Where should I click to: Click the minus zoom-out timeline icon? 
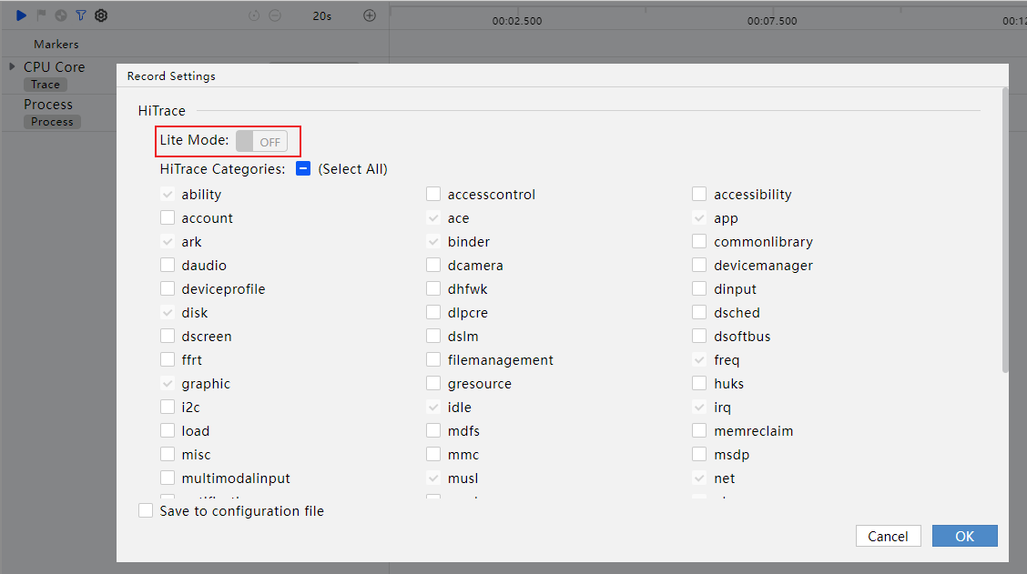pos(274,15)
